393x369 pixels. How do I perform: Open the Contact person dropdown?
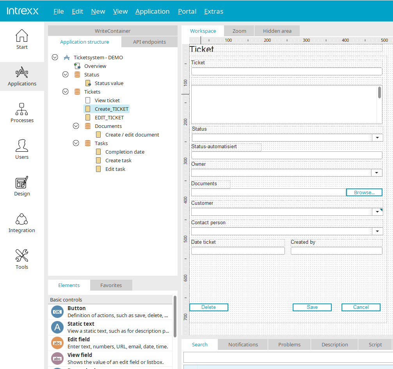377,231
